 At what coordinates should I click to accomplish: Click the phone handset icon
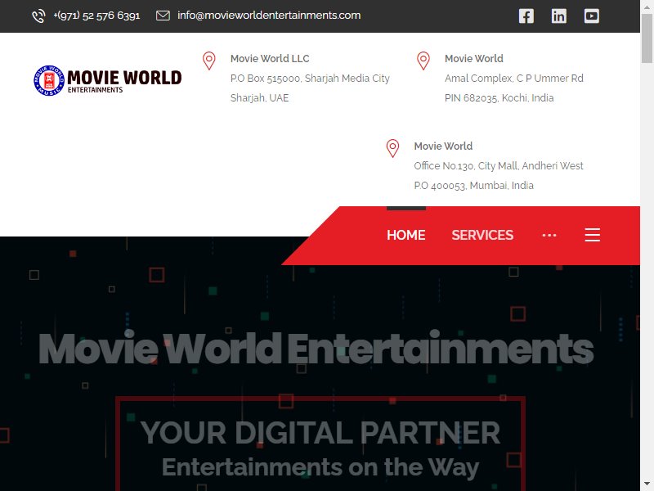38,16
